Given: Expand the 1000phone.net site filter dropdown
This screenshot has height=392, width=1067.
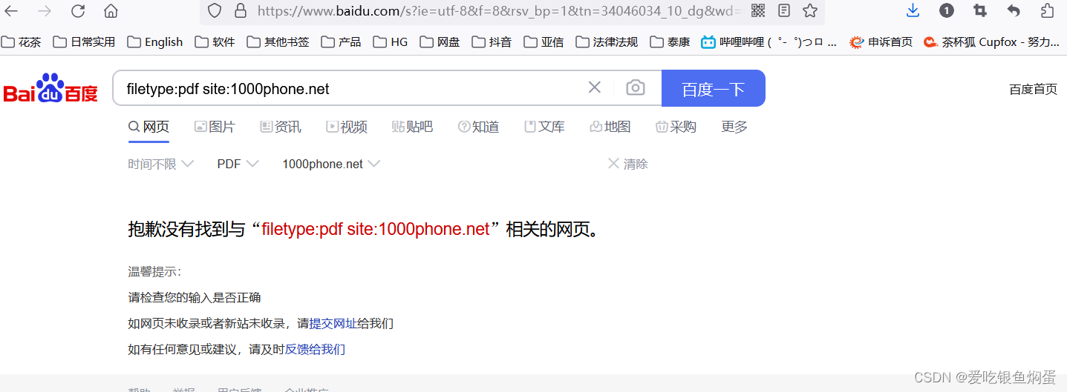Looking at the screenshot, I should coord(331,164).
